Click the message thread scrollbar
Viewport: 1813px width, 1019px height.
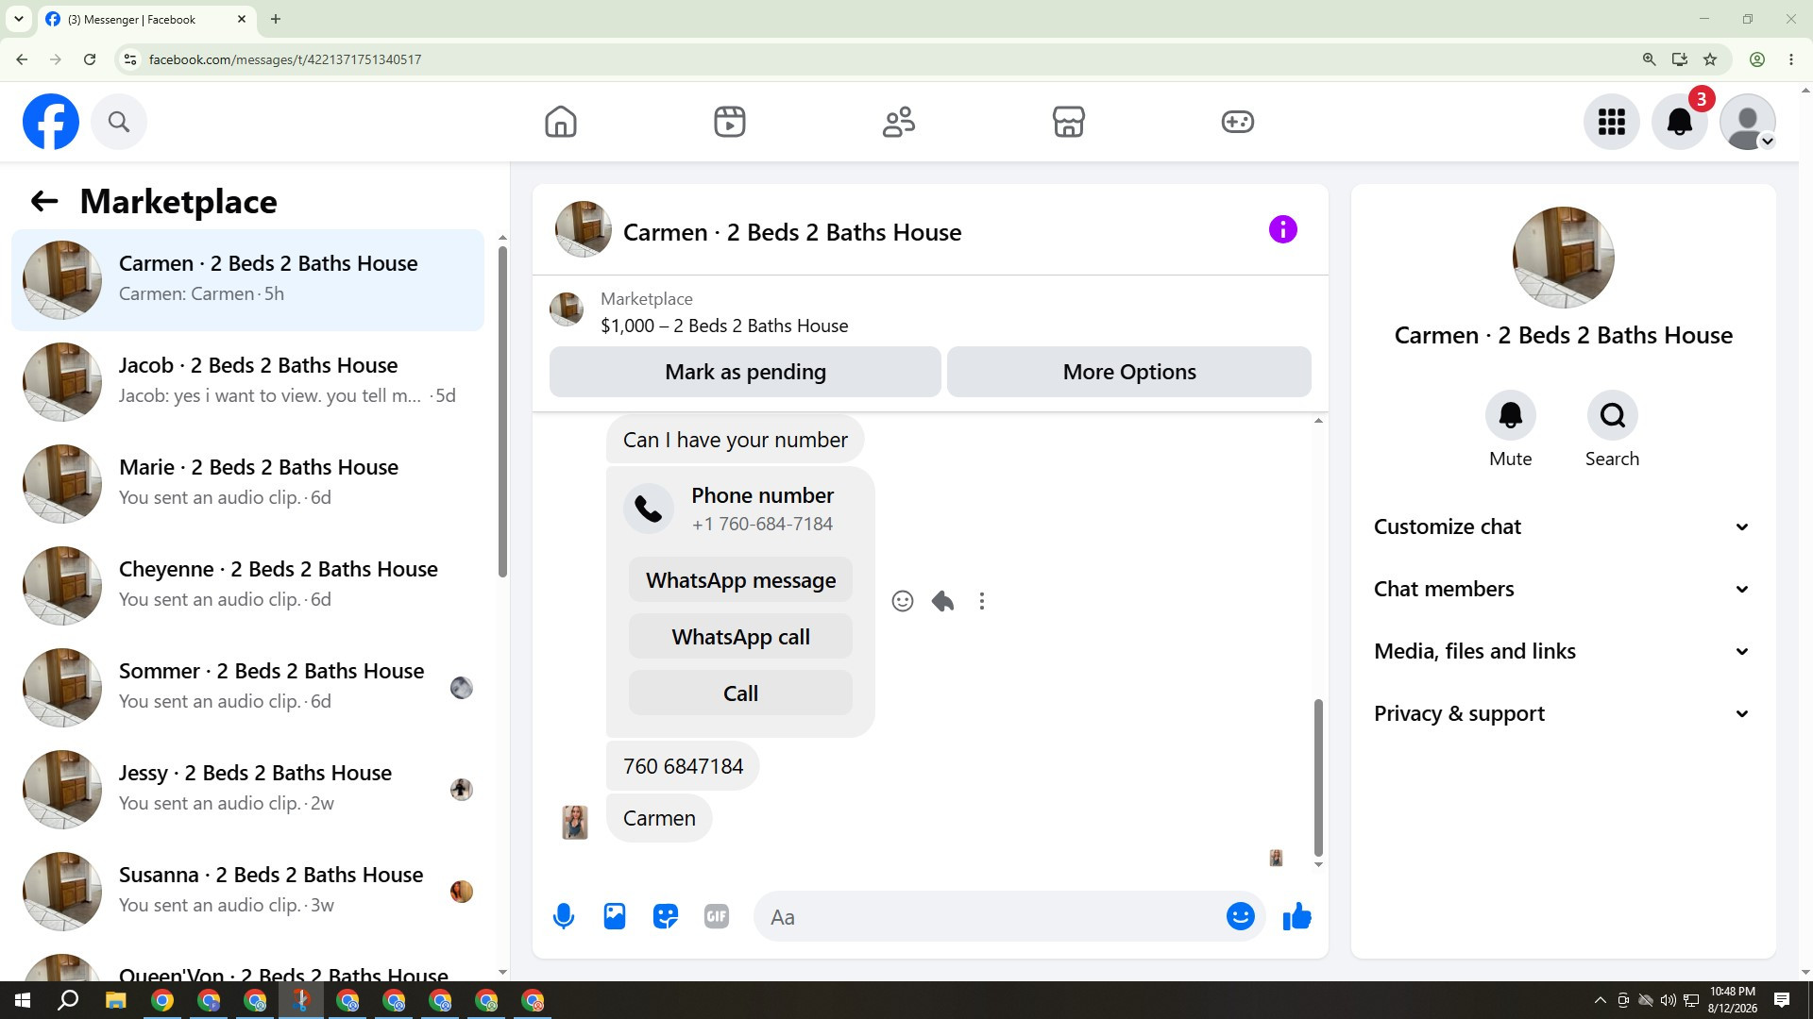pos(1318,777)
